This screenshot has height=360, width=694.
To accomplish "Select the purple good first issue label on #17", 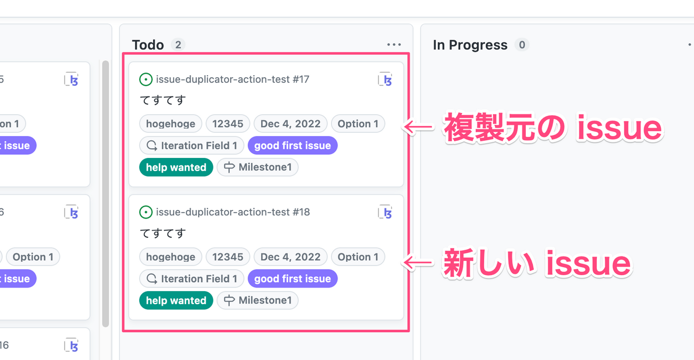I will [x=293, y=146].
